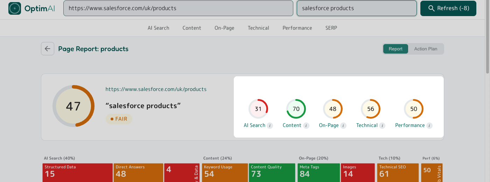Click the "salesforce products" keyword heading
Screen dimensions: 490x182
(x=143, y=106)
